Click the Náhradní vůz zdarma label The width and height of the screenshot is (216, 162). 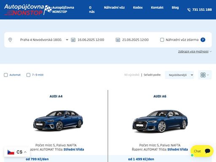182,40
